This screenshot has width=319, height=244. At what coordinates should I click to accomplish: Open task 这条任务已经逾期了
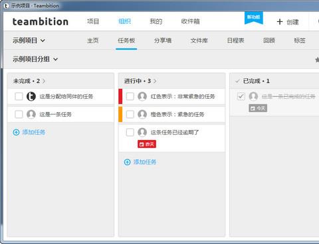[175, 132]
